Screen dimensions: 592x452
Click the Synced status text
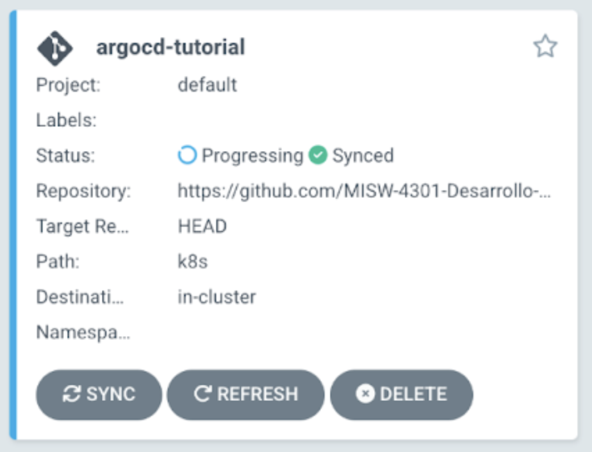tap(363, 156)
